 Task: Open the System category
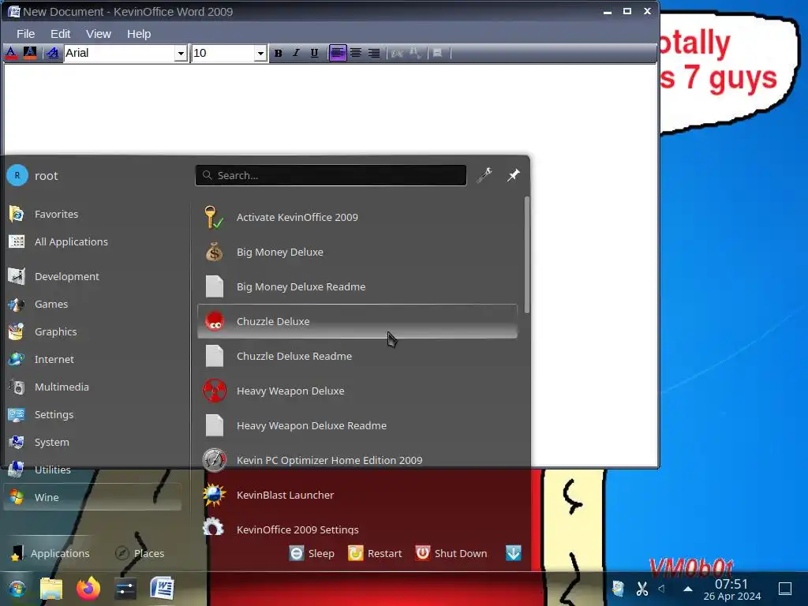(93, 442)
